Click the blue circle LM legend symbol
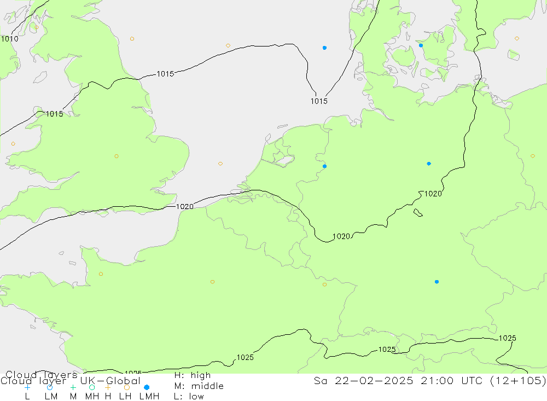This screenshot has width=547, height=401. click(50, 387)
